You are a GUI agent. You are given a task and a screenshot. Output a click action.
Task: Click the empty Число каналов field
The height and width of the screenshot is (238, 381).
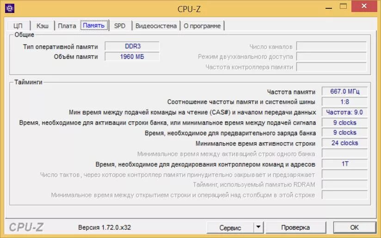(x=332, y=46)
